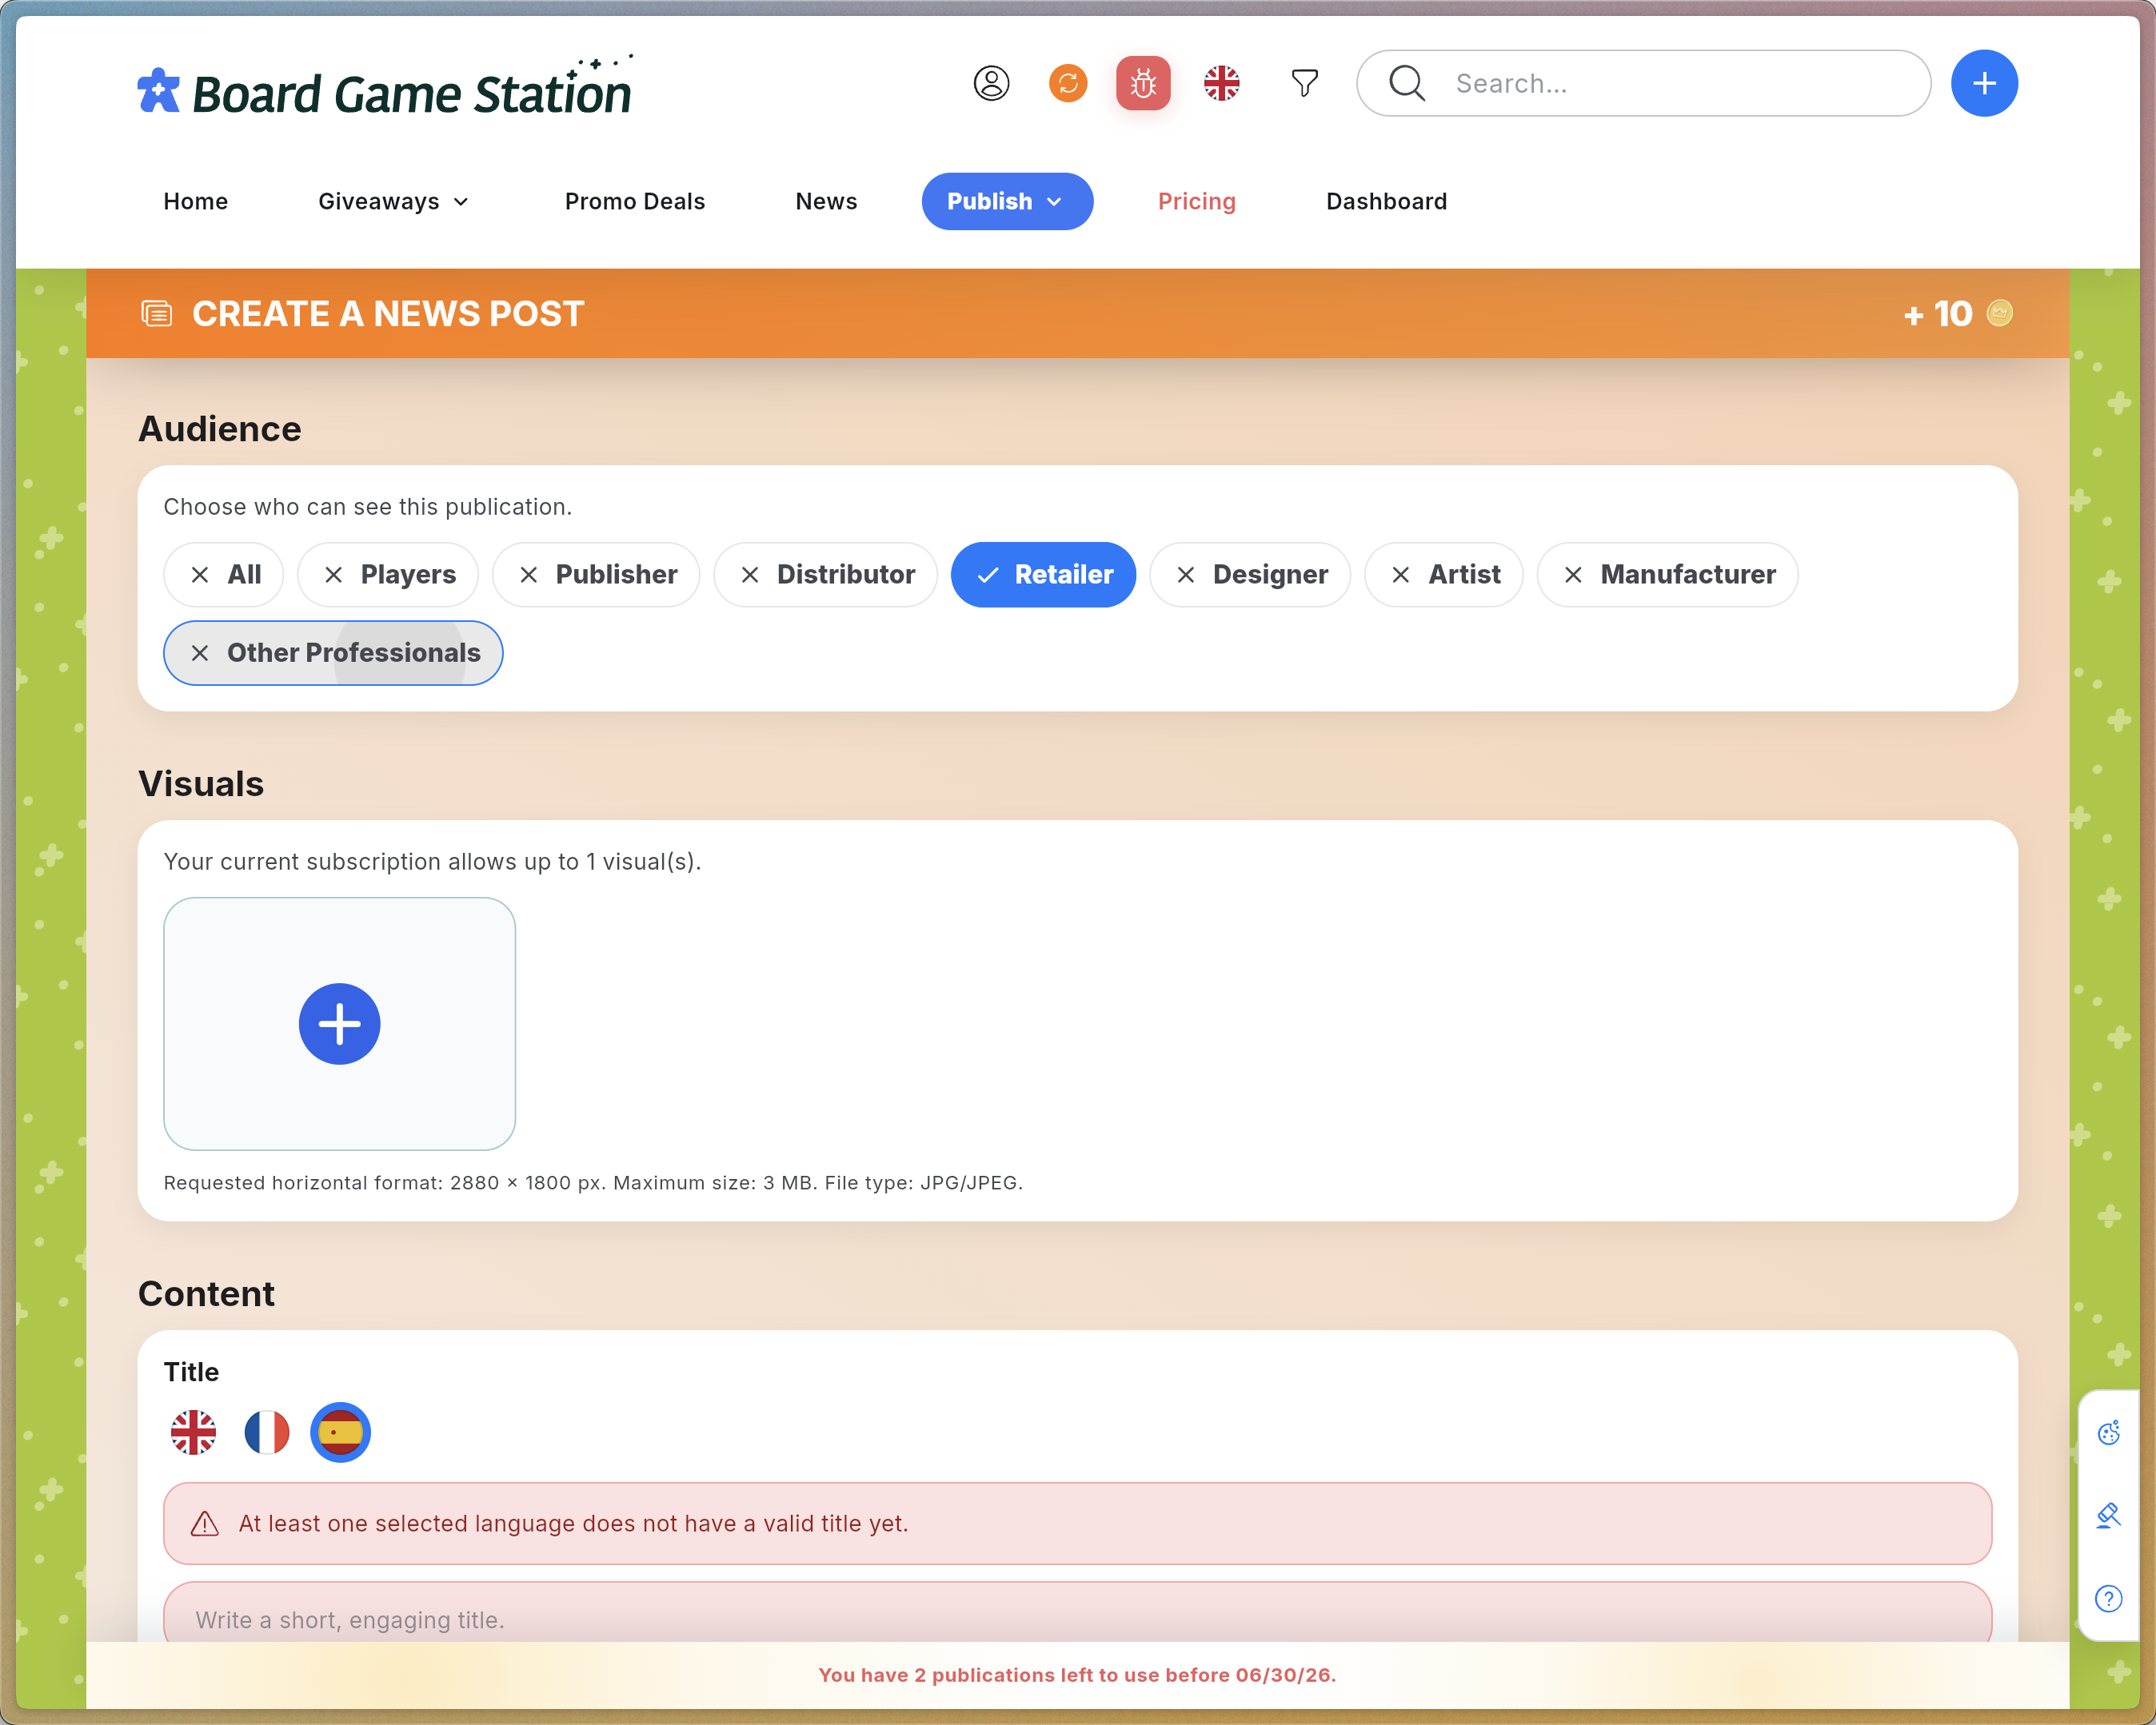
Task: Toggle the Designer audience chip
Action: click(x=1250, y=575)
